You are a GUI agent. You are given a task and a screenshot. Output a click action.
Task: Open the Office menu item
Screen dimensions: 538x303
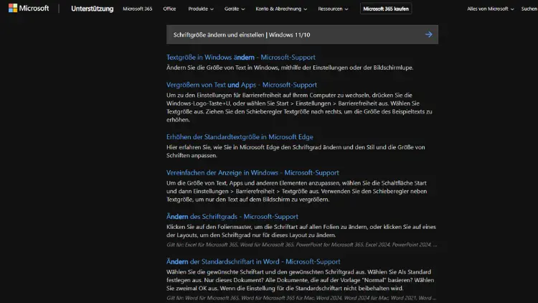pyautogui.click(x=169, y=9)
